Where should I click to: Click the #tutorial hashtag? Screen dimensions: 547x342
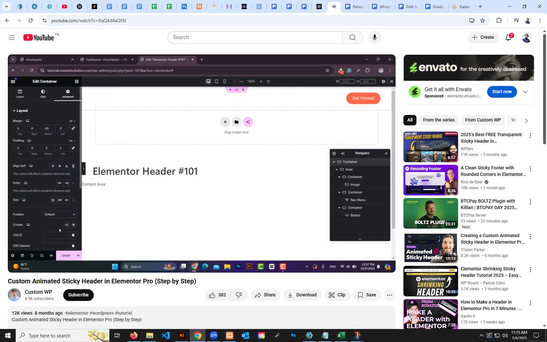(123, 313)
